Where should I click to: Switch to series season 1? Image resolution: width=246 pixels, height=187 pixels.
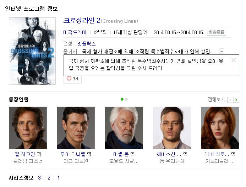[59, 178]
